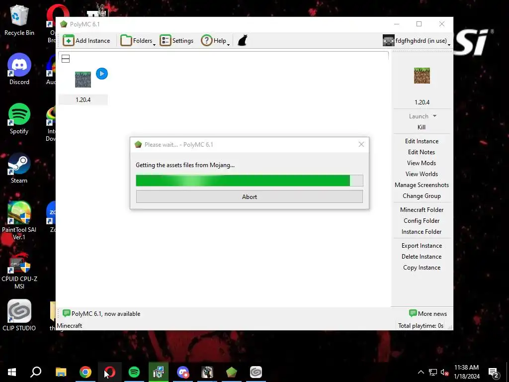Select the 1.20.4 instance block icon

pyautogui.click(x=83, y=79)
